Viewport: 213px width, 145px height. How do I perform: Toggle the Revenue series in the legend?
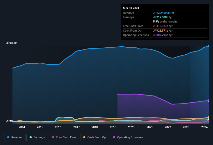point(15,137)
